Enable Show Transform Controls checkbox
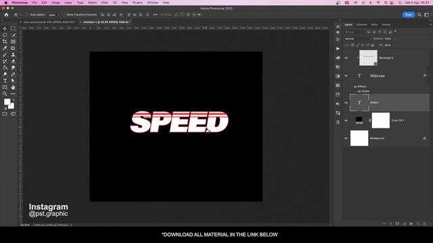The width and height of the screenshot is (433, 243). pyautogui.click(x=64, y=15)
